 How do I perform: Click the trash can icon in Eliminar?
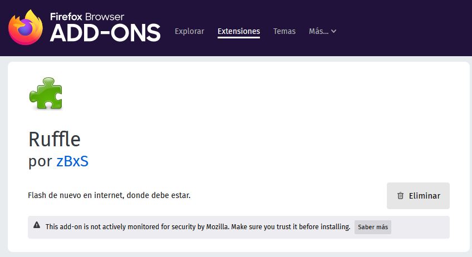coord(400,196)
